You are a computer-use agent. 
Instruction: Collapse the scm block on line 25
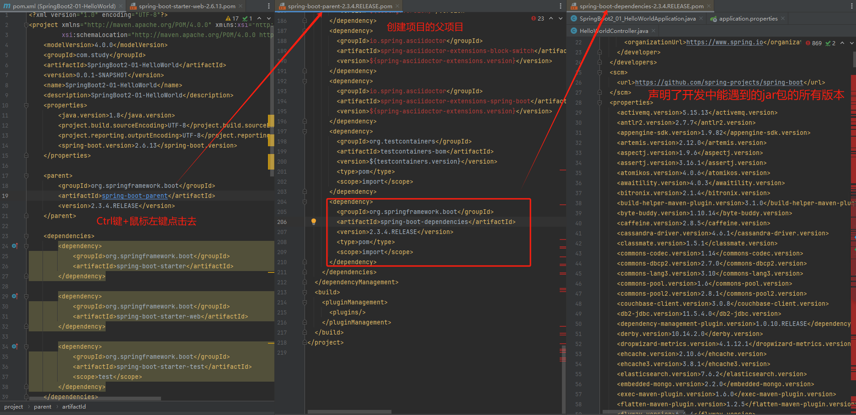point(599,72)
